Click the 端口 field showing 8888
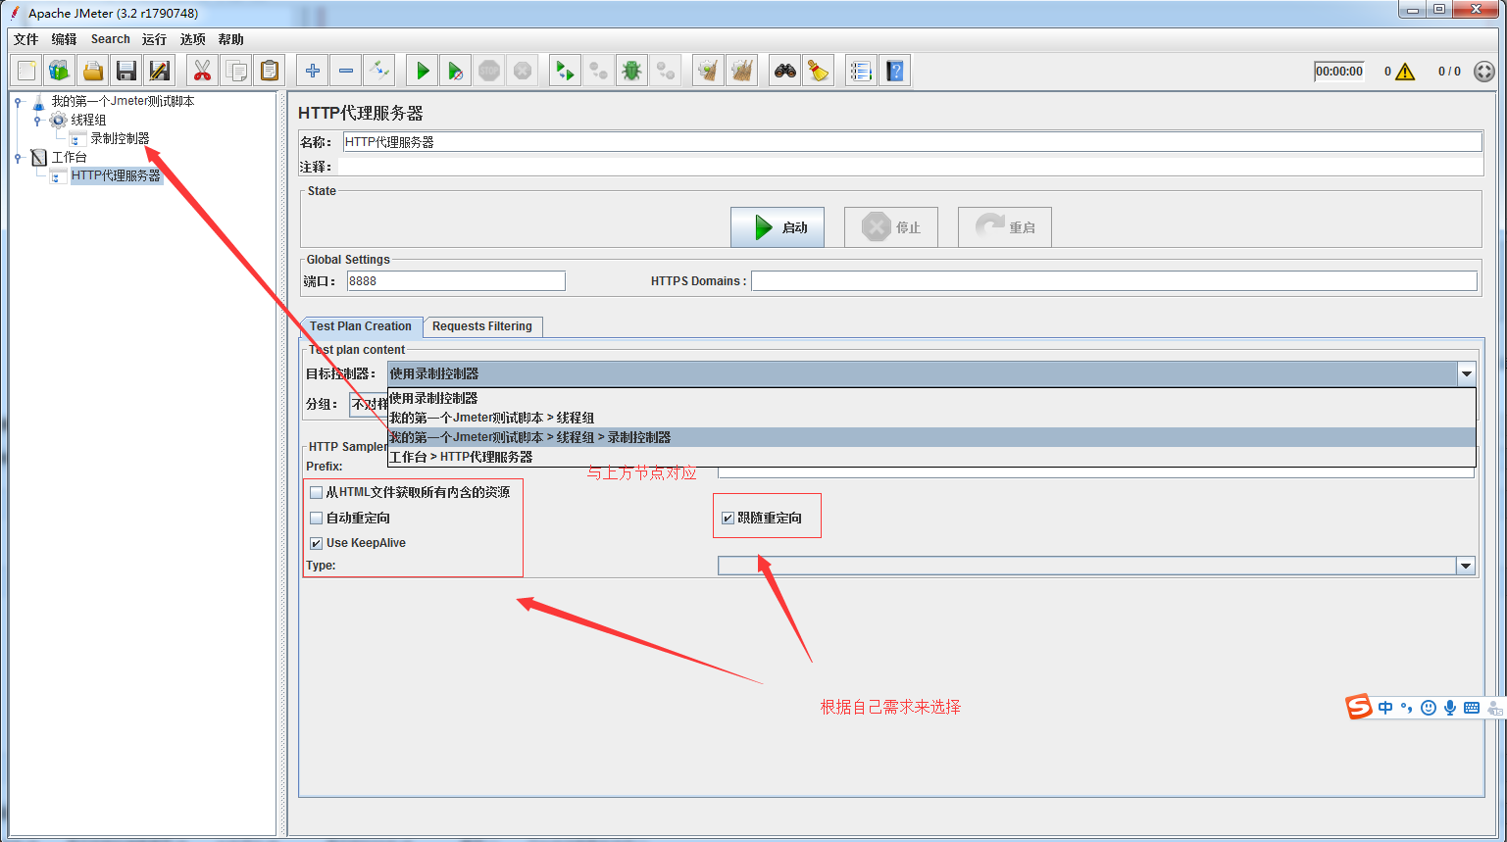 (x=456, y=281)
